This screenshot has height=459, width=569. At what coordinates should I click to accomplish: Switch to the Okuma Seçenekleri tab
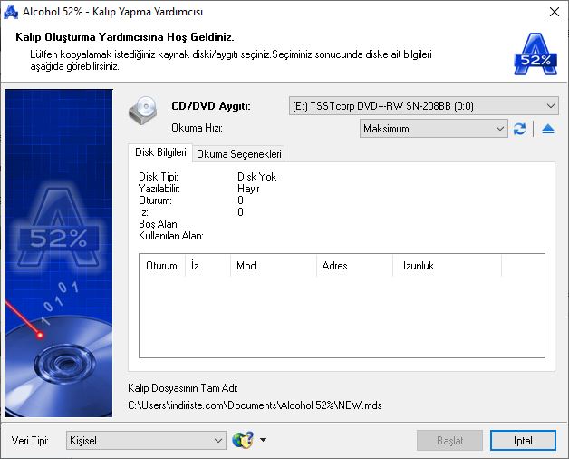(239, 154)
